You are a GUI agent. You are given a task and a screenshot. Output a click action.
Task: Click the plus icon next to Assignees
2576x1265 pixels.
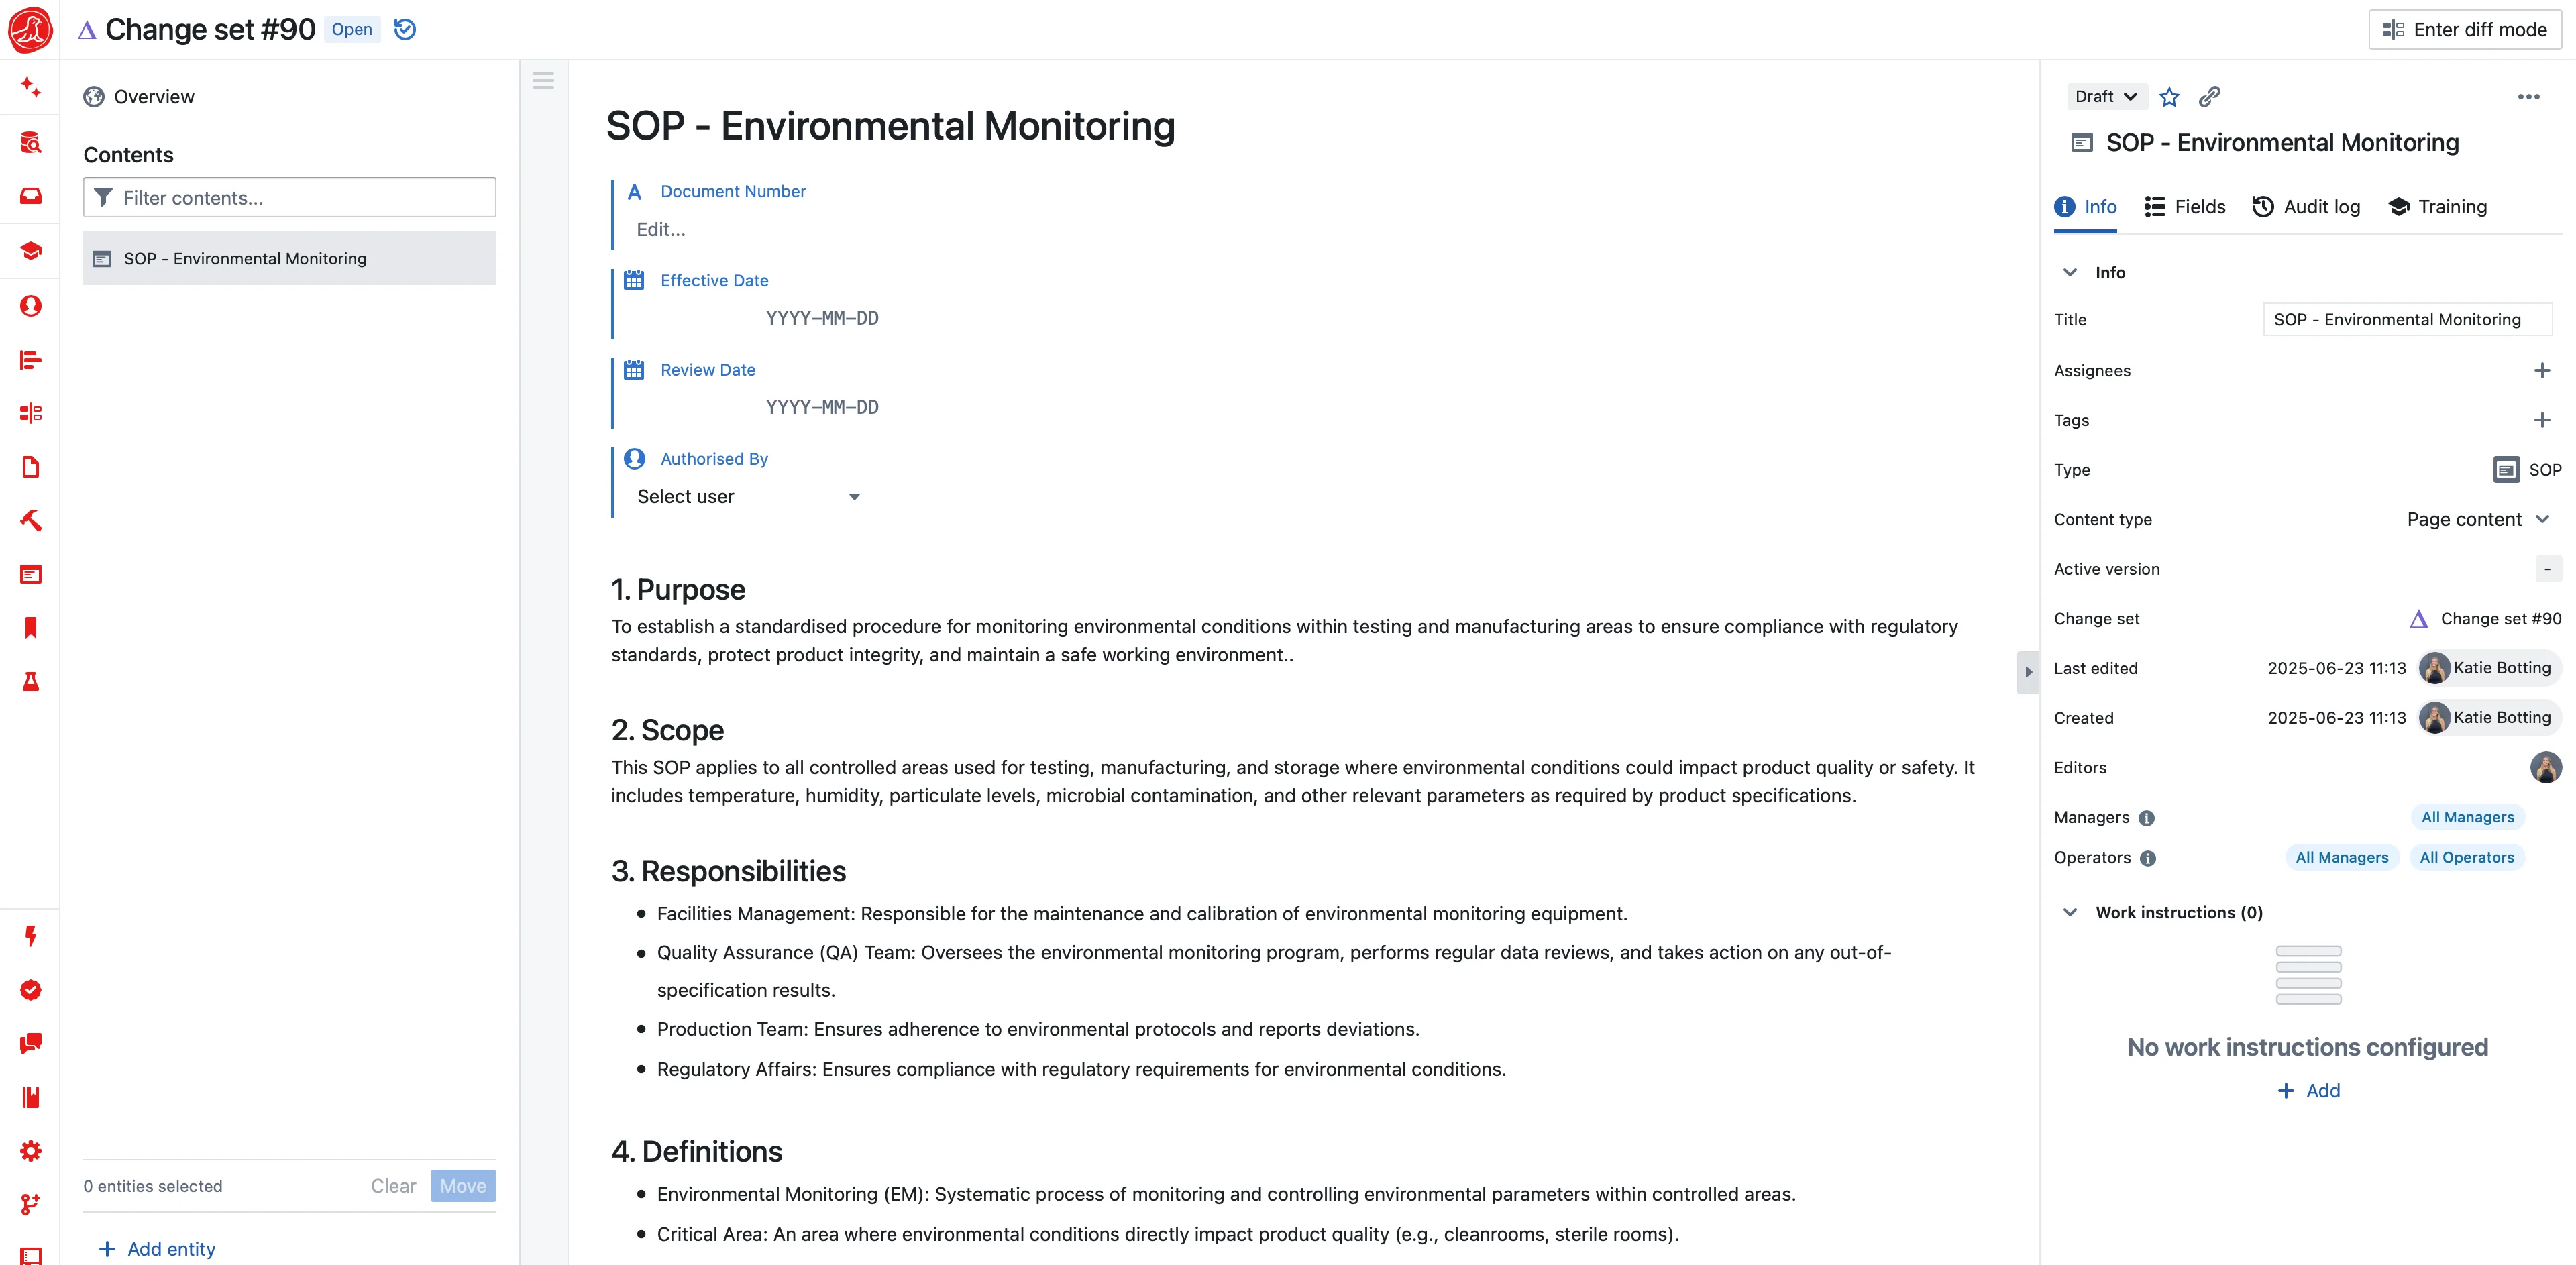2542,371
